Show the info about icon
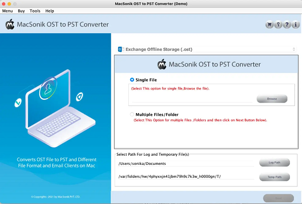The width and height of the screenshot is (302, 204). coord(295,25)
